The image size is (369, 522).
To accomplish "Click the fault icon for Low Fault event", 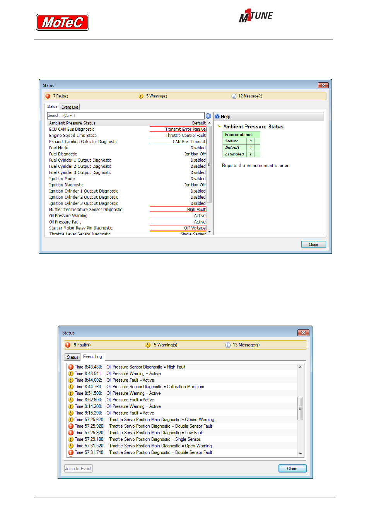I will [71, 433].
